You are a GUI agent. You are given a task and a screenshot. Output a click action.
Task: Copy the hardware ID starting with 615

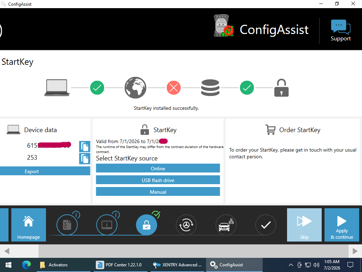[84, 146]
